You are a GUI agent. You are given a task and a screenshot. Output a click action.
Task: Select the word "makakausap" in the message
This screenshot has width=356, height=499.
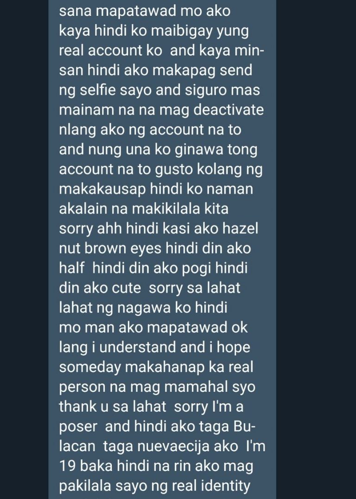tap(102, 189)
